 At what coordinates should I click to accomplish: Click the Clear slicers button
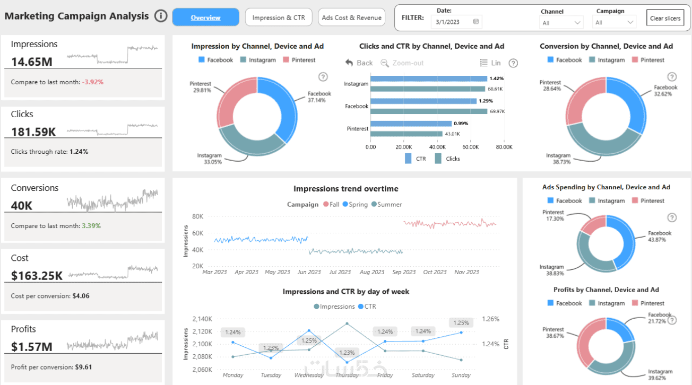(665, 18)
